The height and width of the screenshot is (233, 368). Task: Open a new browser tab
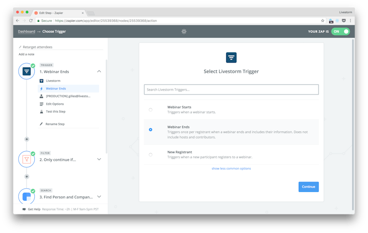point(91,13)
